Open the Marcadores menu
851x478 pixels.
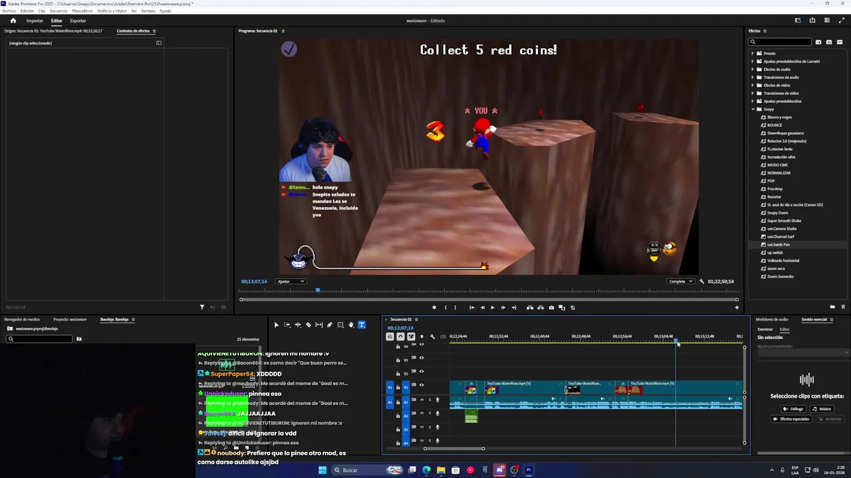[82, 11]
